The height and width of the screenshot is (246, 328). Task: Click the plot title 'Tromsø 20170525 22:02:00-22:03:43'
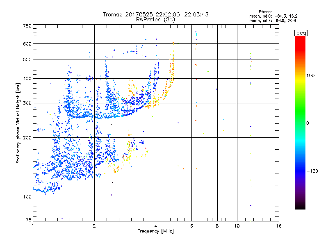tap(155, 14)
